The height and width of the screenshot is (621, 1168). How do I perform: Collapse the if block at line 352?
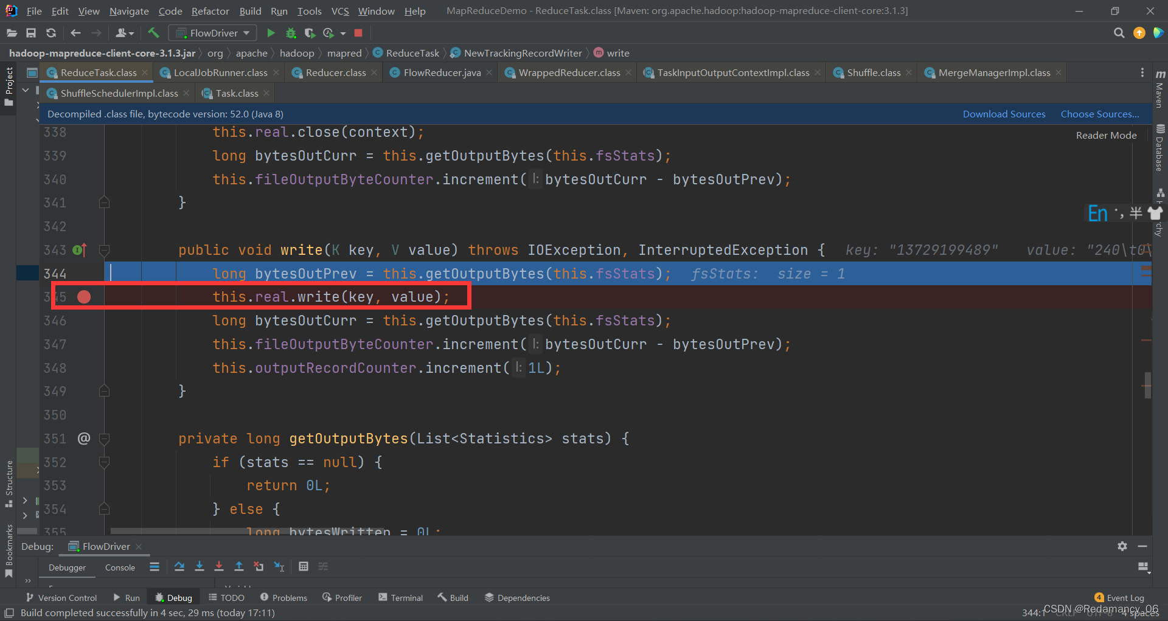104,462
